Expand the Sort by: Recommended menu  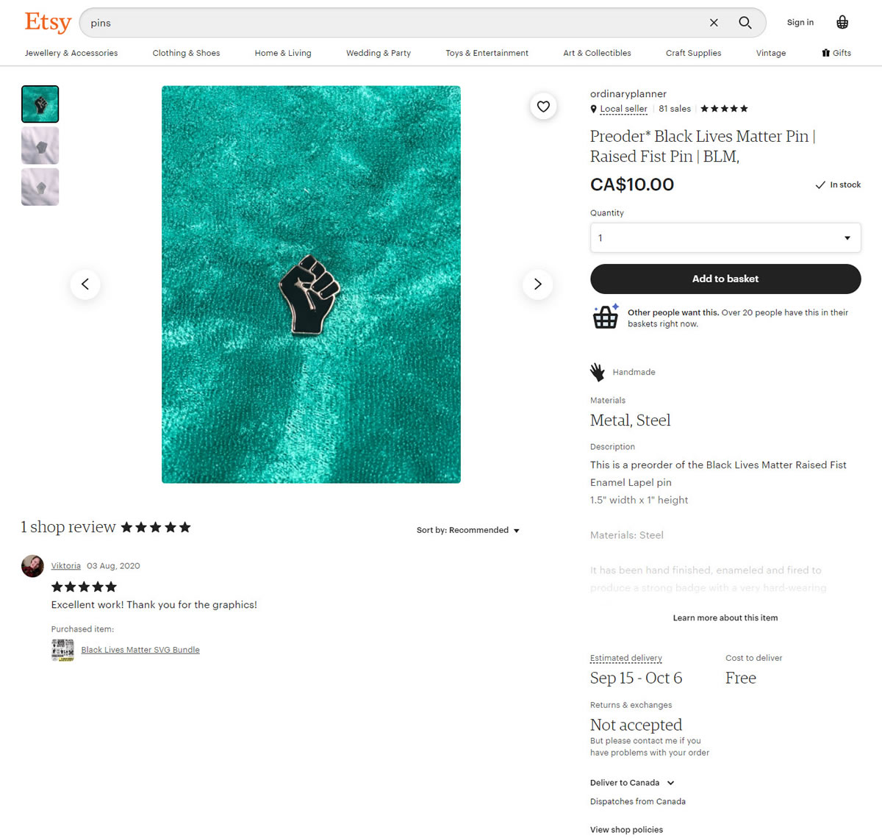tap(468, 530)
